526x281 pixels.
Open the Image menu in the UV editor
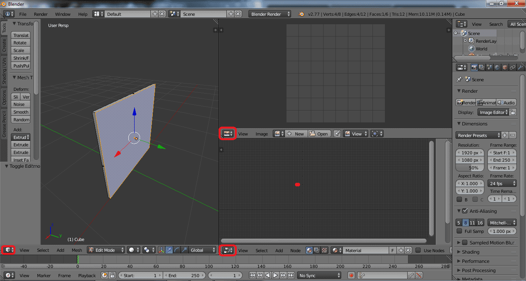(261, 134)
